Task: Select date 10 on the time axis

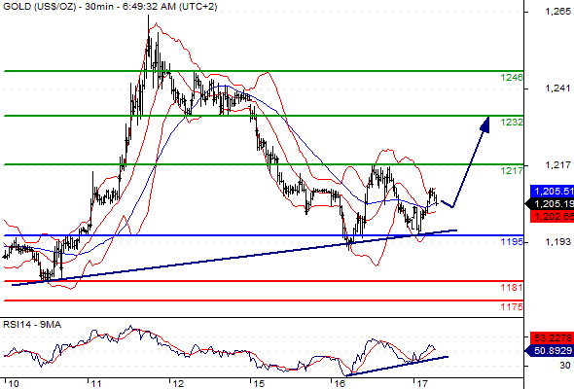Action: (14, 384)
